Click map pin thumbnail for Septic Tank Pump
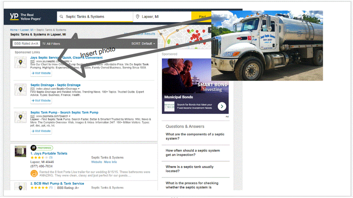 click(x=20, y=117)
